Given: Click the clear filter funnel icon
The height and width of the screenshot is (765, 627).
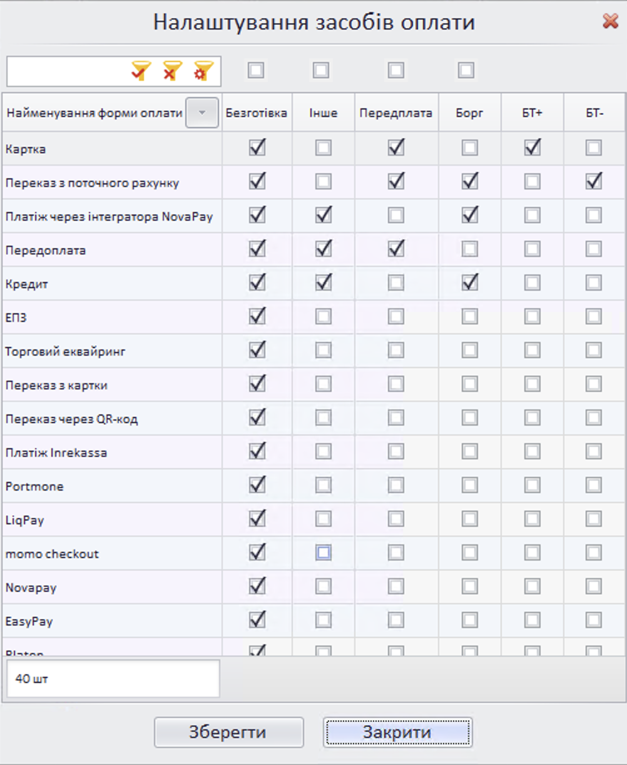Looking at the screenshot, I should pos(171,71).
